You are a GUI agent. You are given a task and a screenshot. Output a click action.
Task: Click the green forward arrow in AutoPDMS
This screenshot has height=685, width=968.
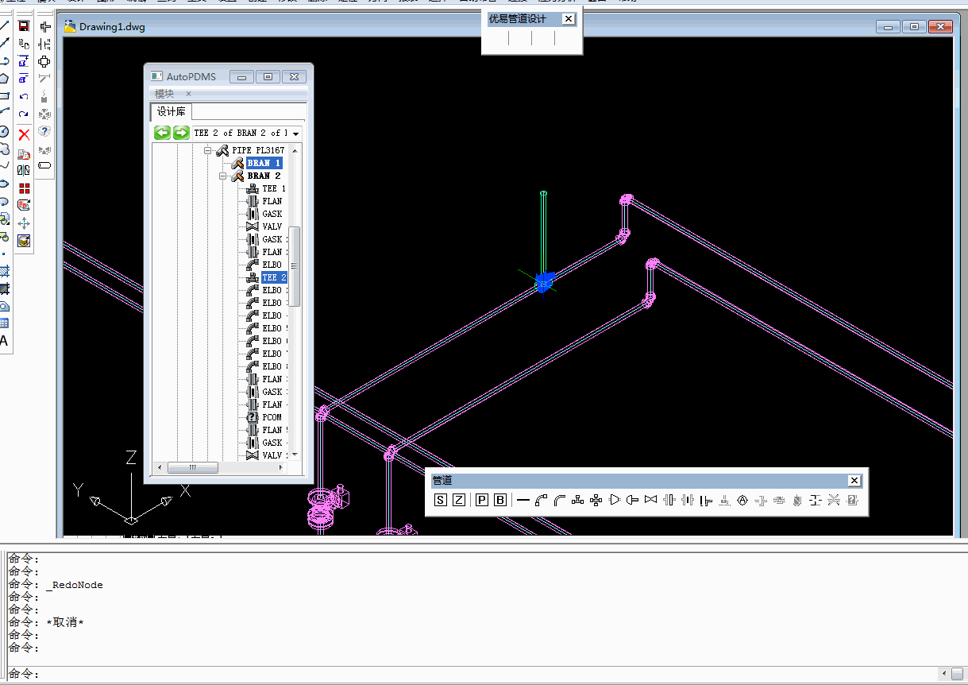[181, 133]
